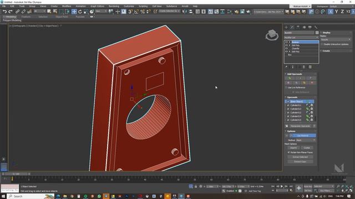Toggle Spinner Snap button
The height and width of the screenshot is (199, 355).
point(149,12)
